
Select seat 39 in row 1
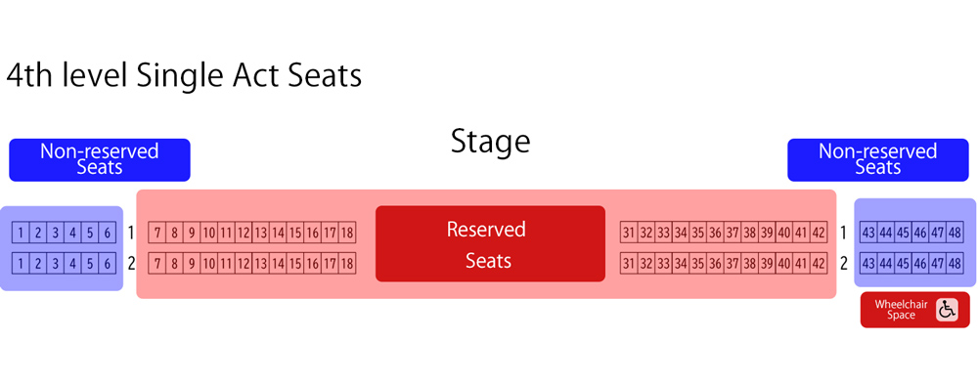click(767, 234)
